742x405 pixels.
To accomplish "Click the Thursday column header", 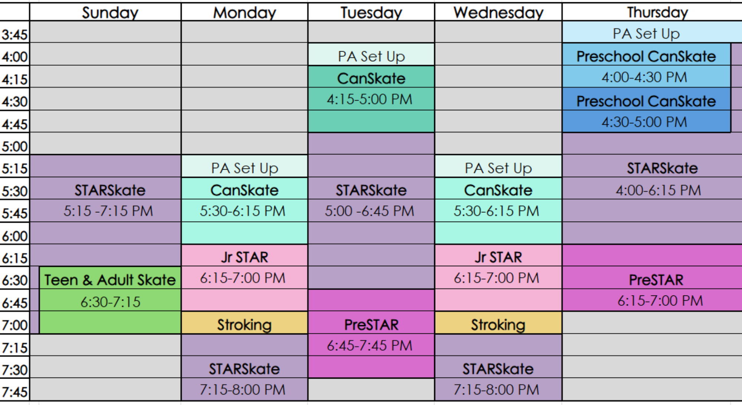I will click(x=652, y=12).
